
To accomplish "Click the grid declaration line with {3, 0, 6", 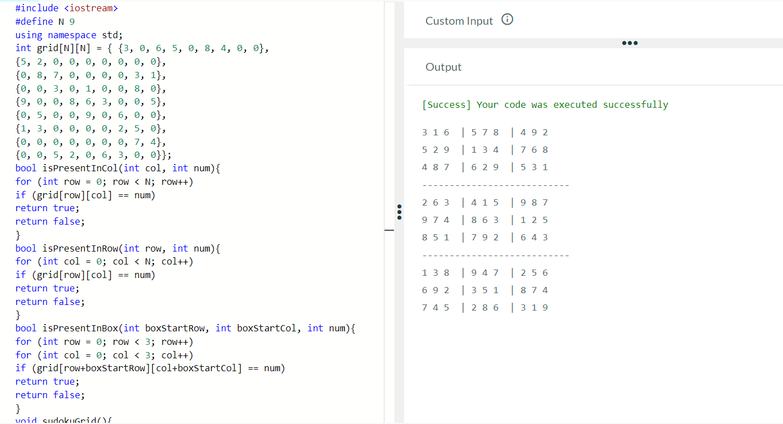I will [142, 48].
